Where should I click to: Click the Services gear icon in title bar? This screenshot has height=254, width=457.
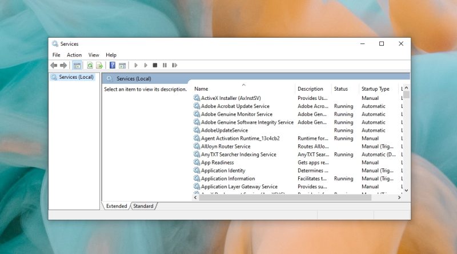(55, 44)
